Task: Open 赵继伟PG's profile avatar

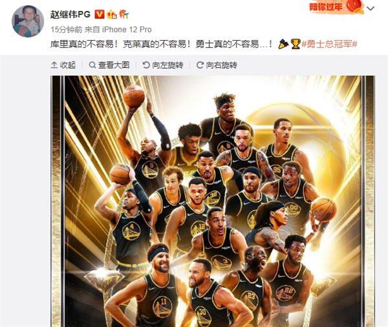Action: [x=28, y=21]
